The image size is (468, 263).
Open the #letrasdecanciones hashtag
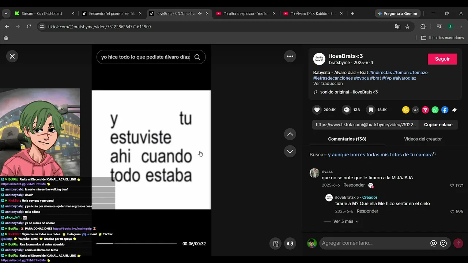point(333,78)
